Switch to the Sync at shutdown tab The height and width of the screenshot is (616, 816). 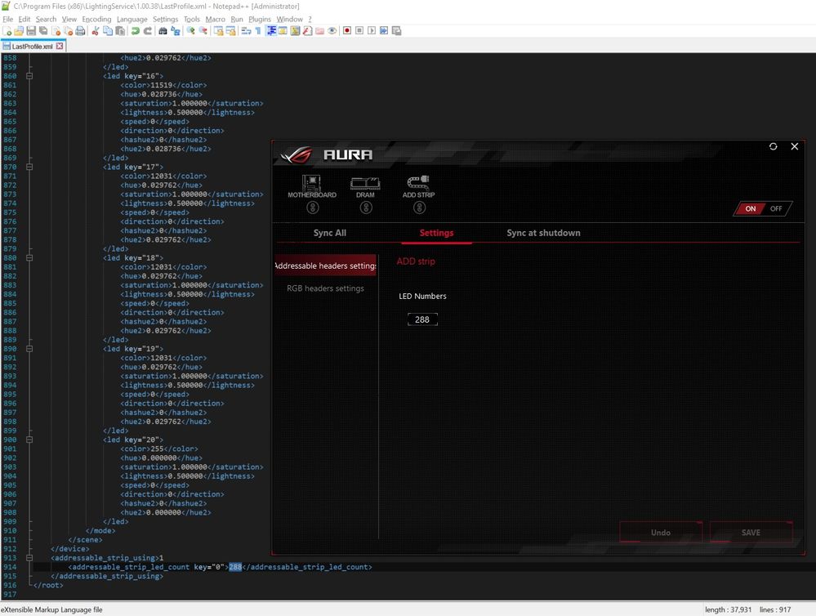[x=543, y=233]
